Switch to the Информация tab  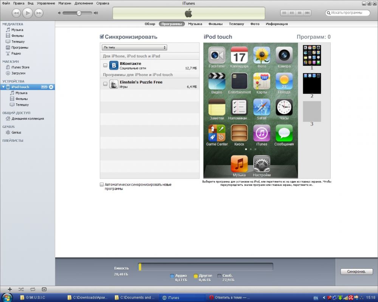[x=277, y=24]
